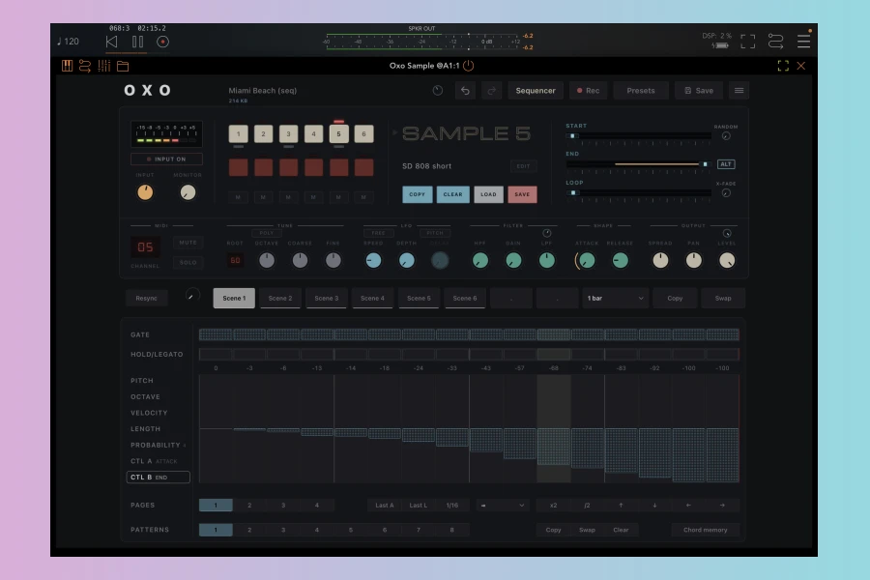
Task: Switch to Scene 6
Action: pyautogui.click(x=464, y=298)
